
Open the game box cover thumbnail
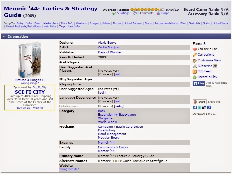(x=30, y=60)
